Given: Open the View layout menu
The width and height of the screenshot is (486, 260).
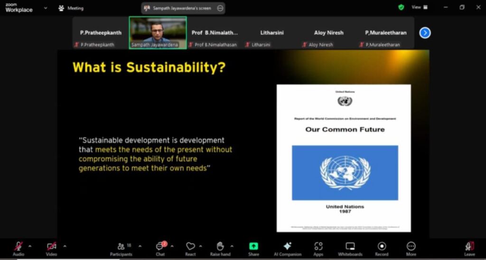Looking at the screenshot, I should coord(419,8).
